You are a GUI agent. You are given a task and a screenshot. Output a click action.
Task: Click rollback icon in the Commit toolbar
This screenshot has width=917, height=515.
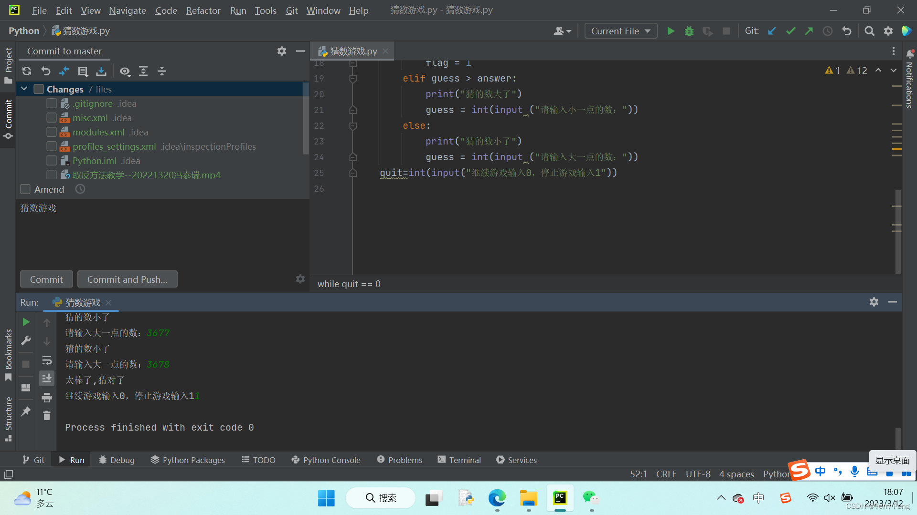point(45,71)
